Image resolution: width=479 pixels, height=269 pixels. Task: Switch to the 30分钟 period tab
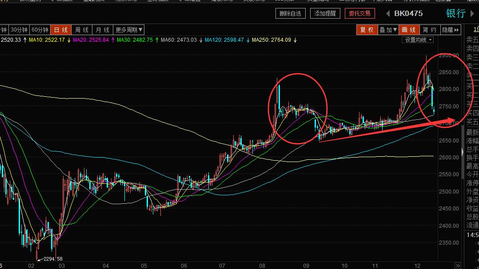tap(19, 30)
